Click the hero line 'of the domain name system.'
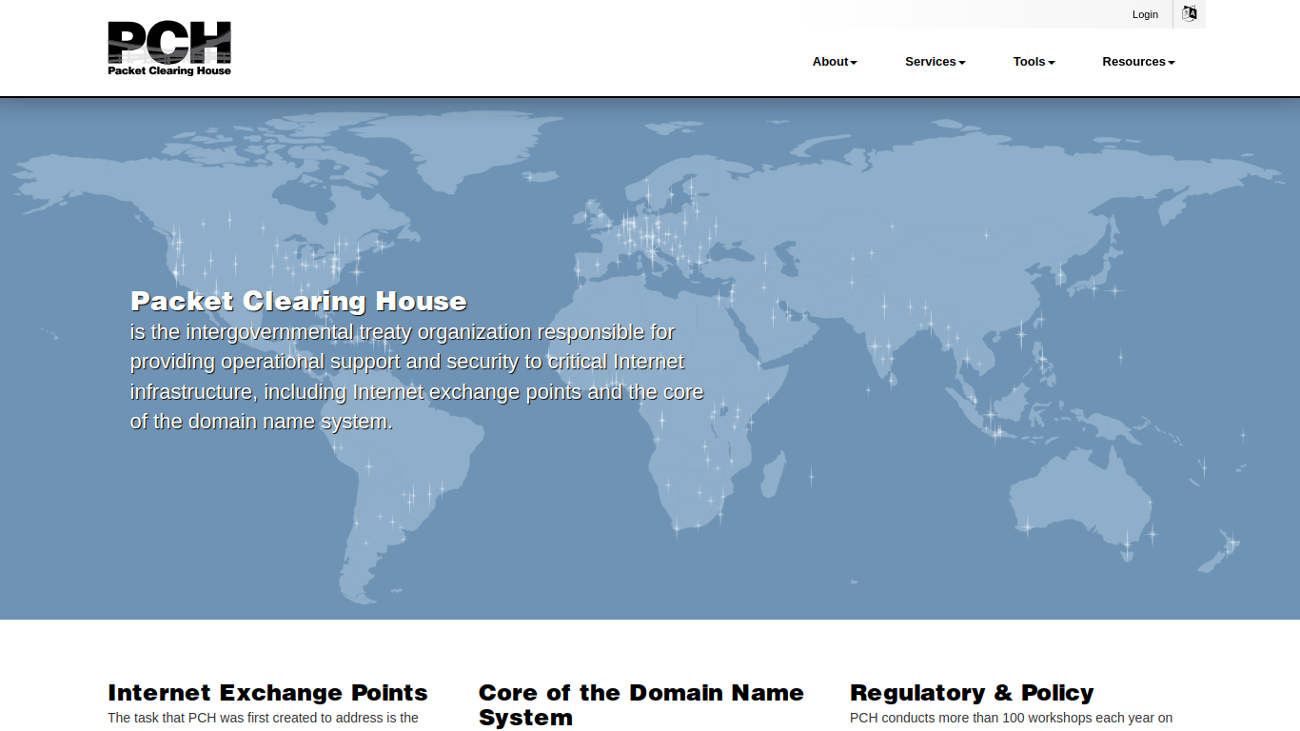This screenshot has height=731, width=1300. tap(262, 422)
